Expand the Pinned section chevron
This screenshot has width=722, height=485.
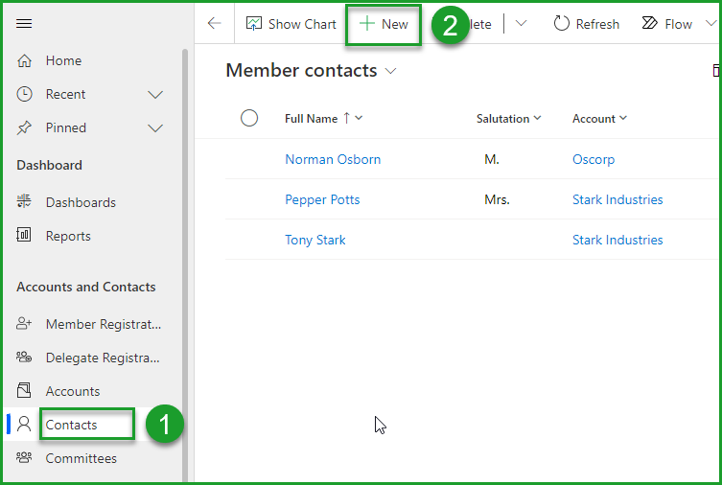click(155, 127)
